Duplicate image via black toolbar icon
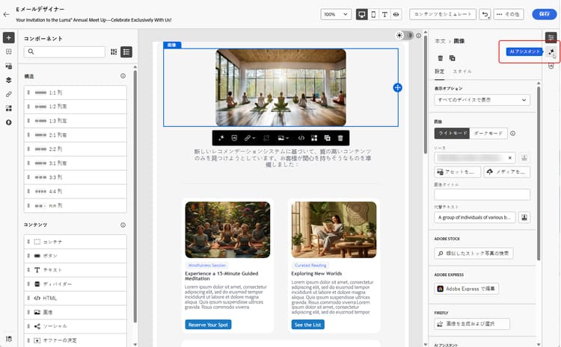 pos(327,138)
